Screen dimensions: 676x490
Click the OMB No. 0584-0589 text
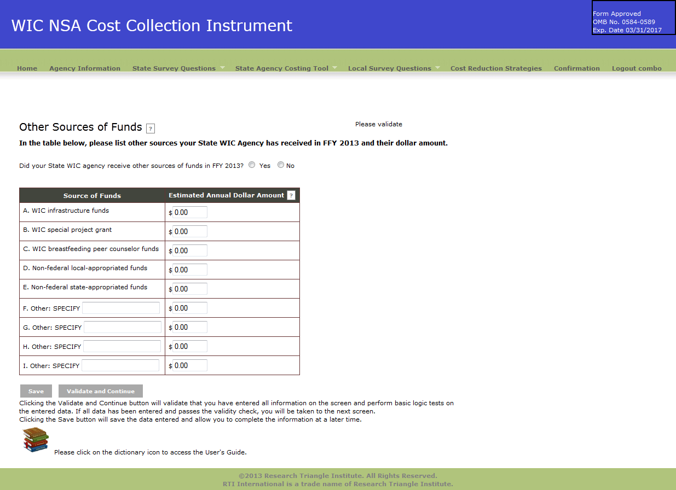(624, 22)
